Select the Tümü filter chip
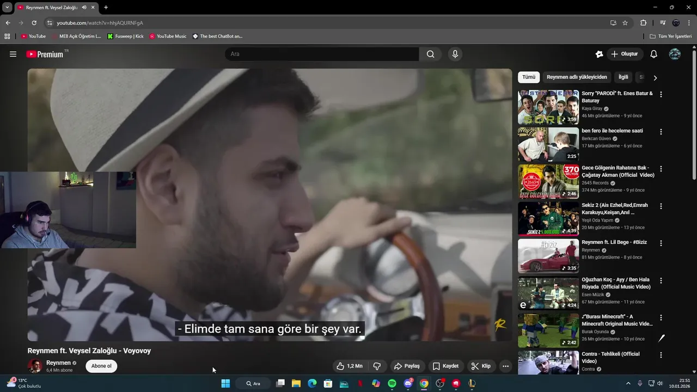 click(529, 77)
